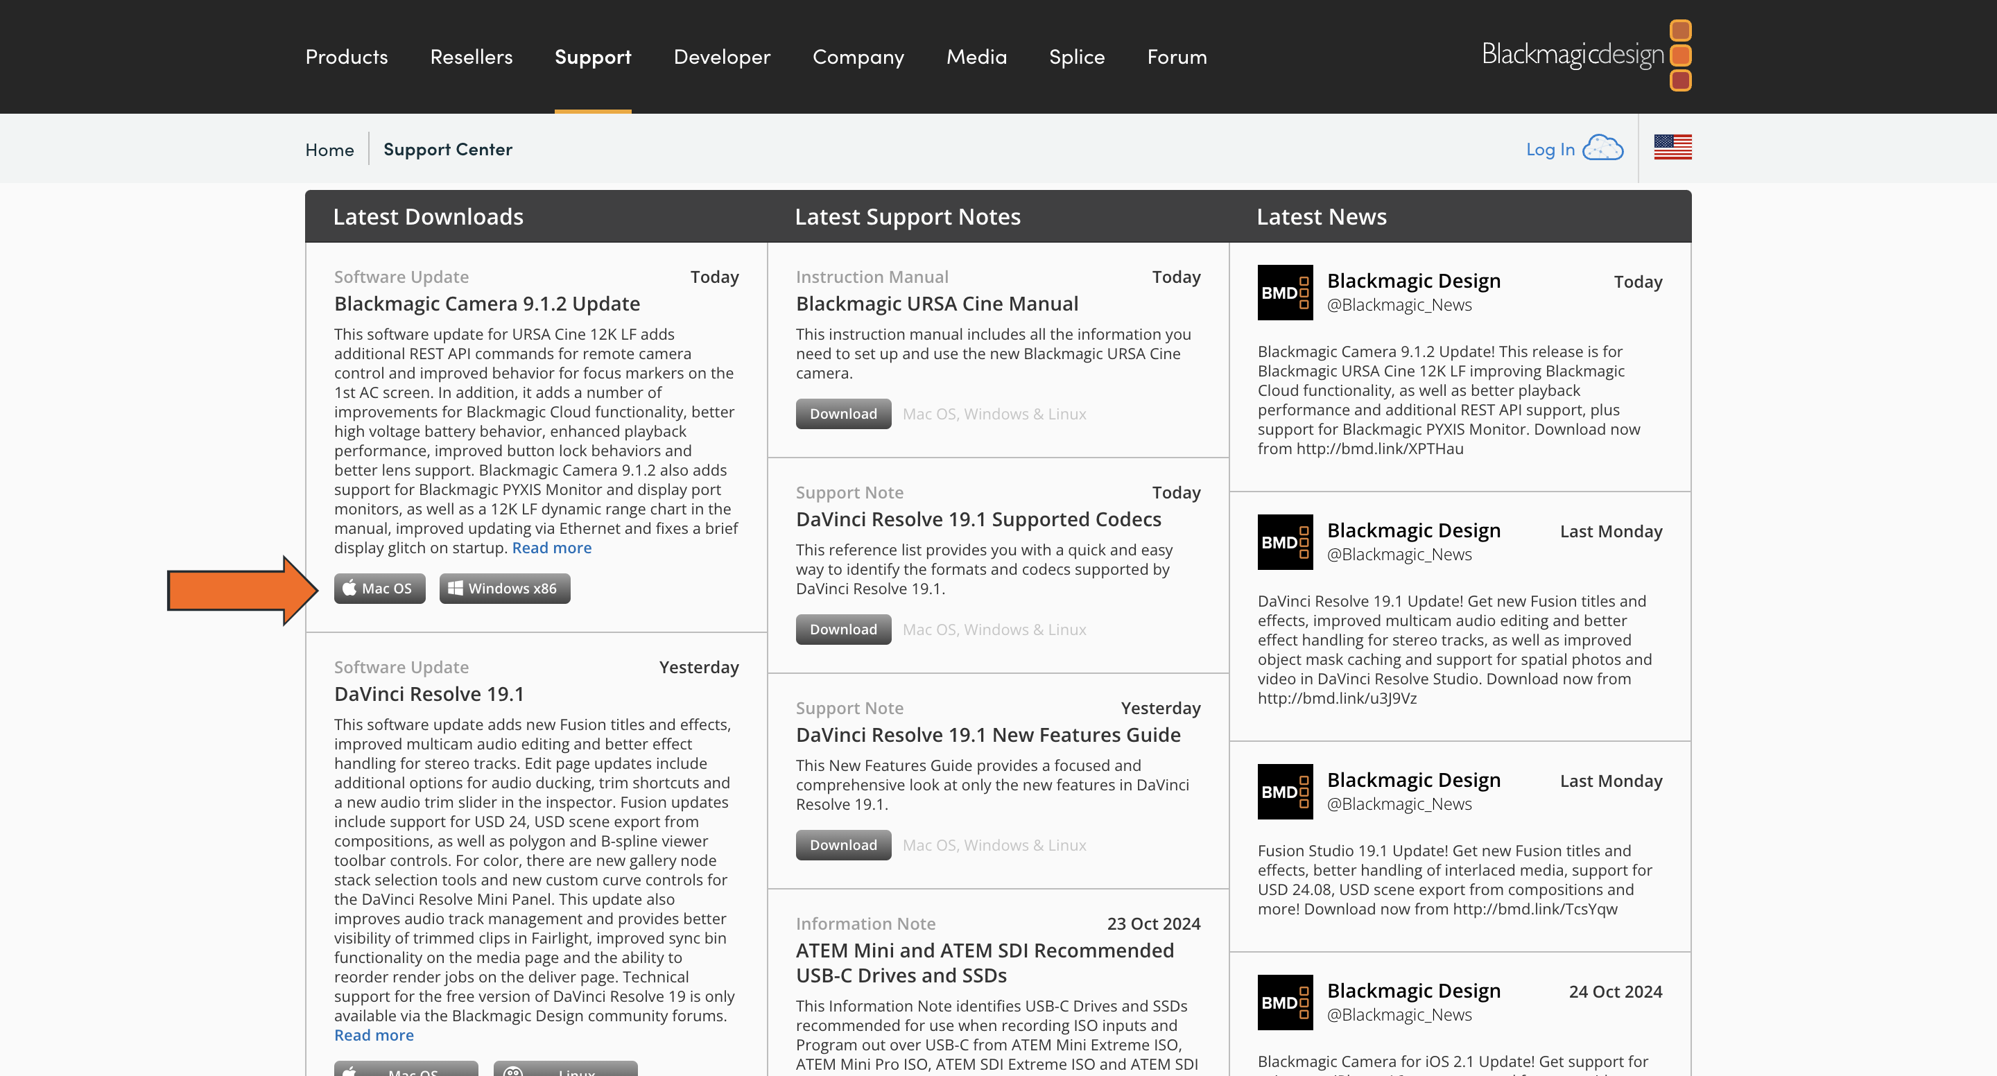Click BMD avatar on today's news post
1997x1076 pixels.
1285,293
